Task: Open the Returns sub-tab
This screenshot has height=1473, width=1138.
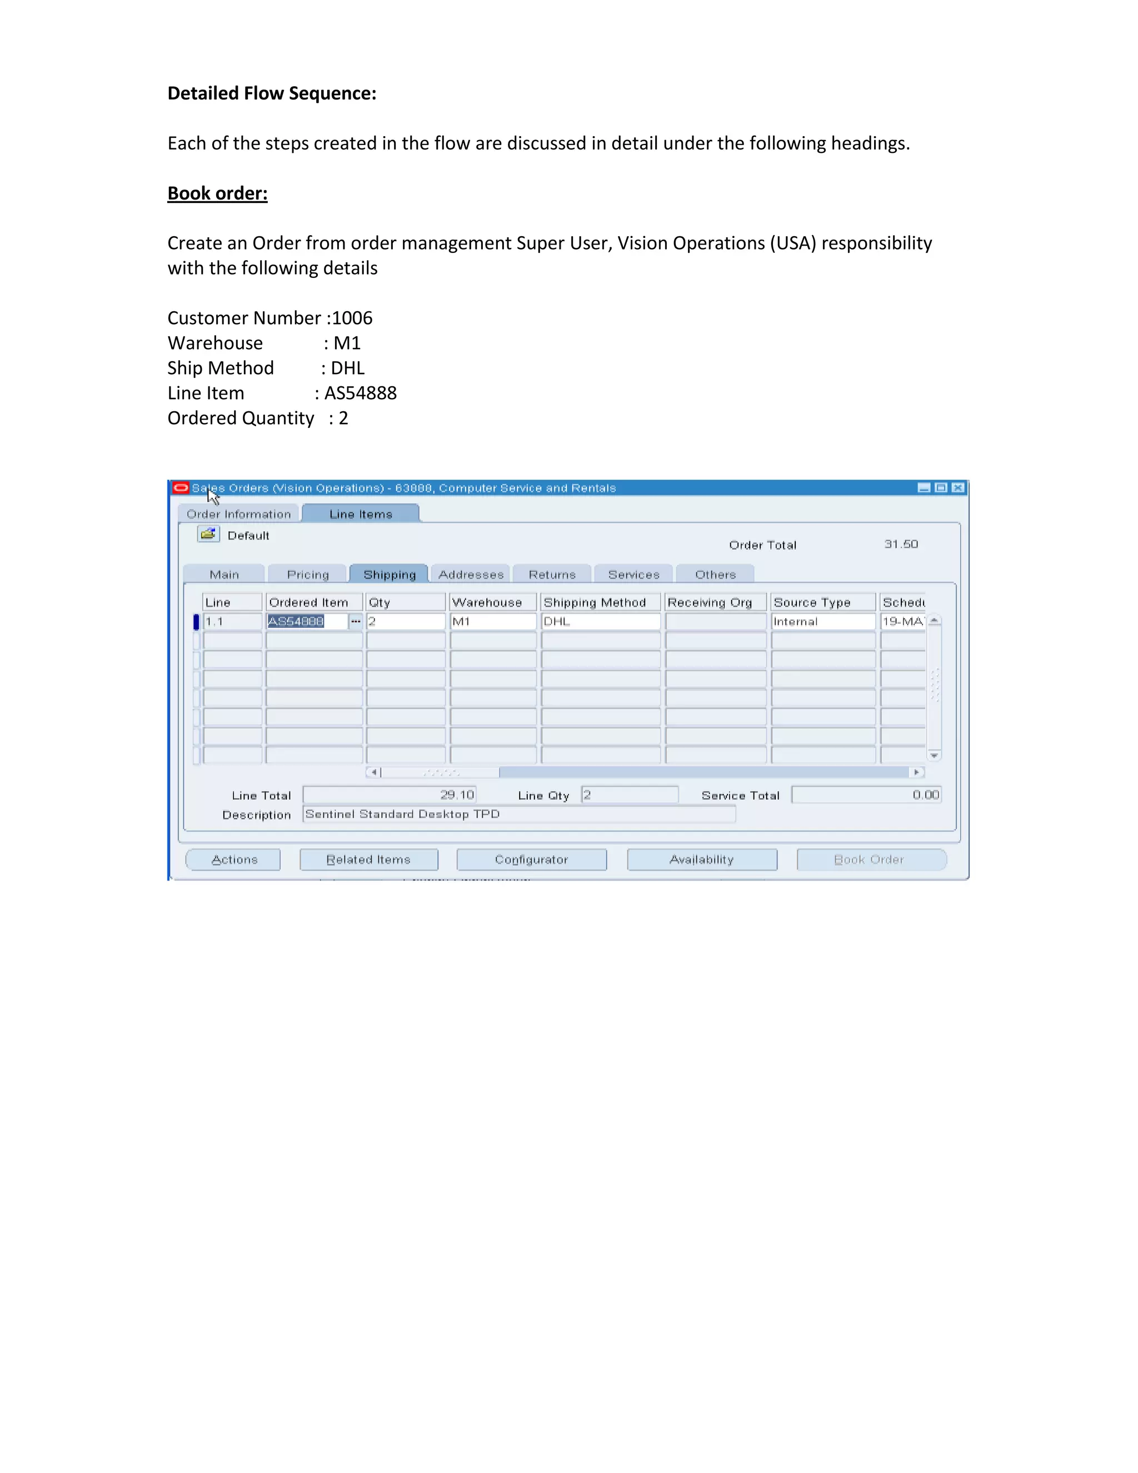Action: click(552, 575)
